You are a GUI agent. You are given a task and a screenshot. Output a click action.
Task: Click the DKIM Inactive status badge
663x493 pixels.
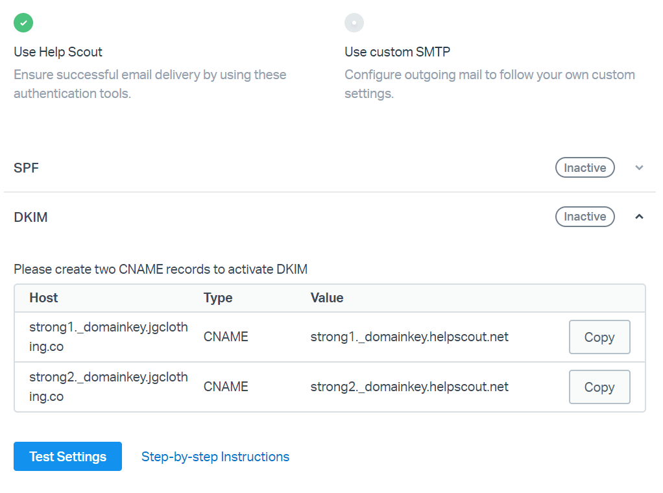point(585,217)
